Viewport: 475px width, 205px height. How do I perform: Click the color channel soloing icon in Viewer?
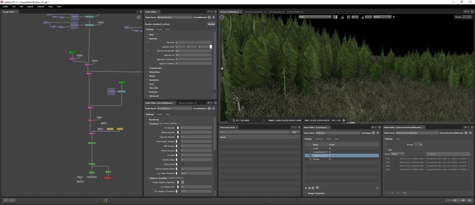(336, 17)
